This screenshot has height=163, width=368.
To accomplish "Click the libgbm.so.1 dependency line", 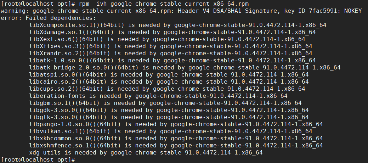I will coord(165,103).
